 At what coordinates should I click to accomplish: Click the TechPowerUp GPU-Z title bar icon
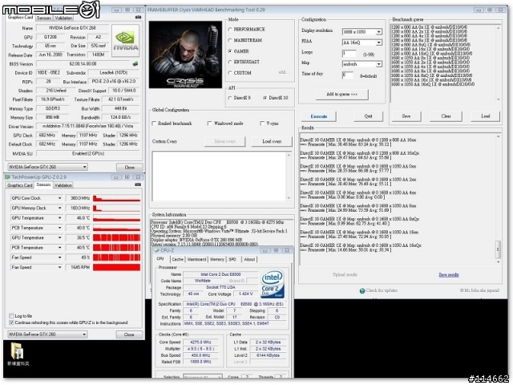pyautogui.click(x=7, y=177)
